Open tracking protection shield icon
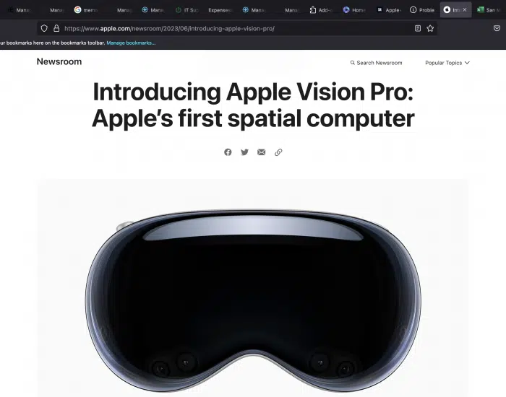 tap(44, 28)
